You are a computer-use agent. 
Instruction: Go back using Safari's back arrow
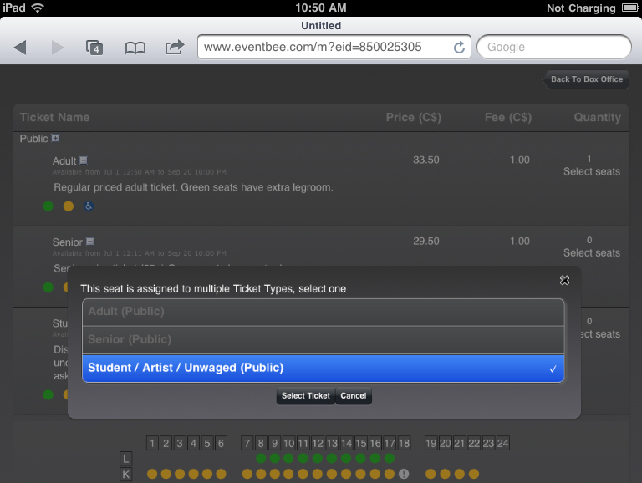point(21,48)
